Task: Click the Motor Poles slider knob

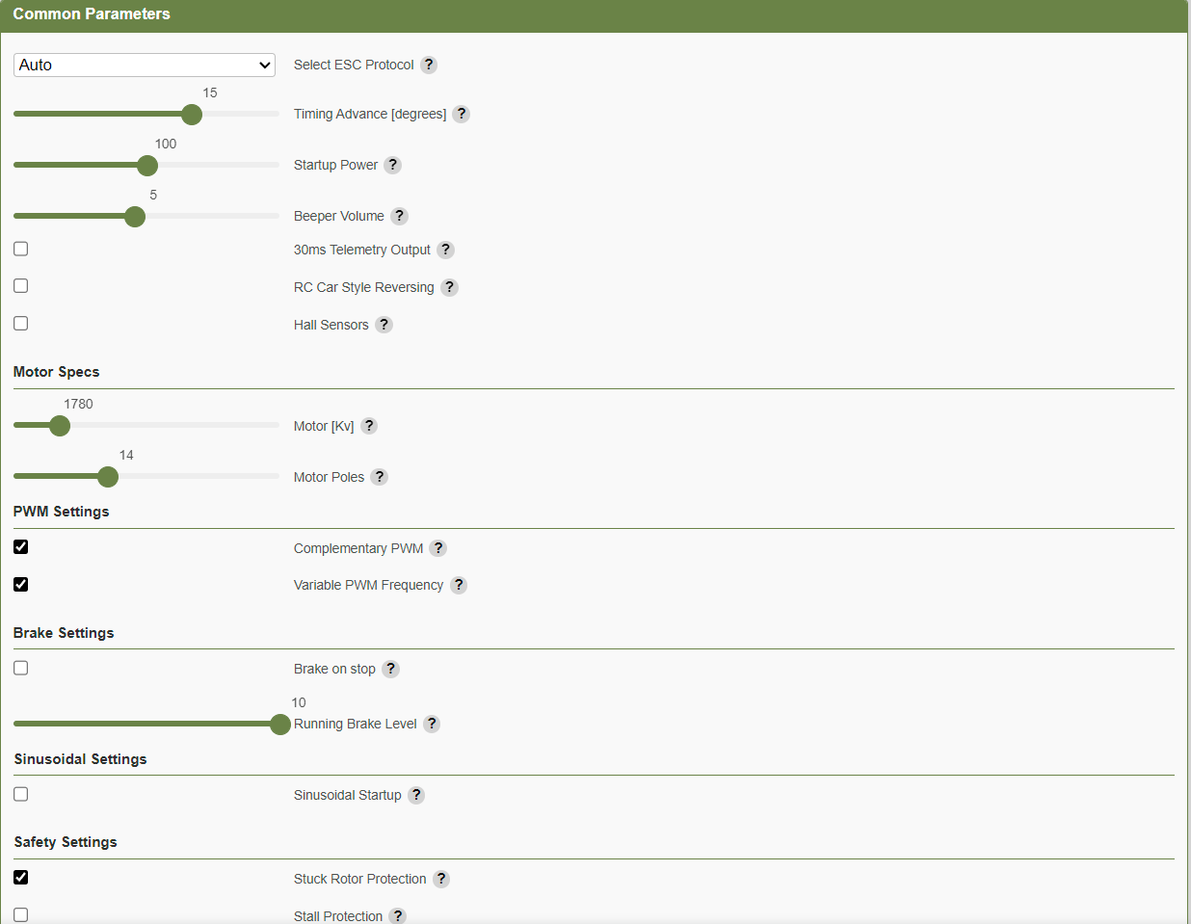Action: [108, 477]
